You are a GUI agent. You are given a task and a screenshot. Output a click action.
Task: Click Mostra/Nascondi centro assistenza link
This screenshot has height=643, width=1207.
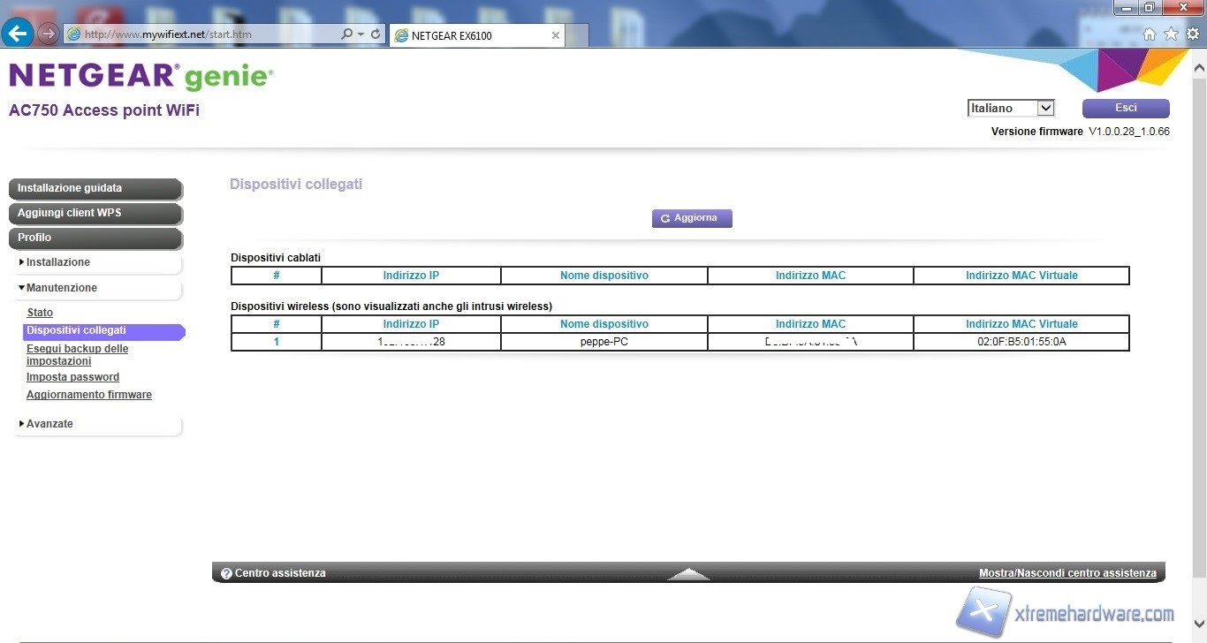point(1067,573)
